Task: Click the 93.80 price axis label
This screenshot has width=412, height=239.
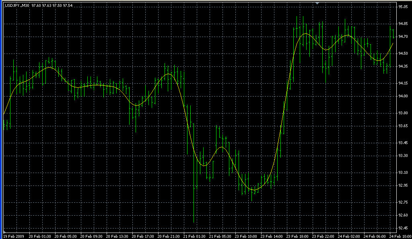Action: click(403, 113)
